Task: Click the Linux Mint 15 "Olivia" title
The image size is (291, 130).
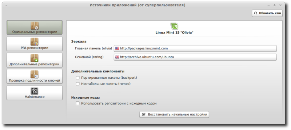Action: point(174,32)
